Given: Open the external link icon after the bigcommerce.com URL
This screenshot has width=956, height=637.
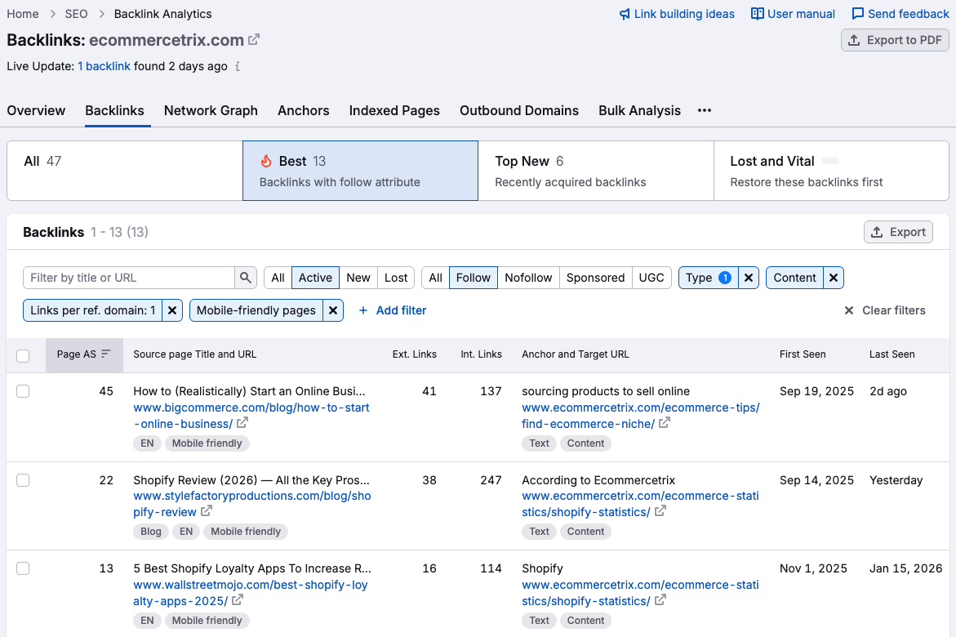Looking at the screenshot, I should tap(242, 424).
